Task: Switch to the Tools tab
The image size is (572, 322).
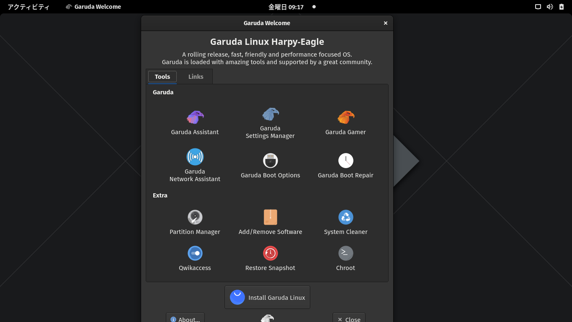Action: (162, 77)
